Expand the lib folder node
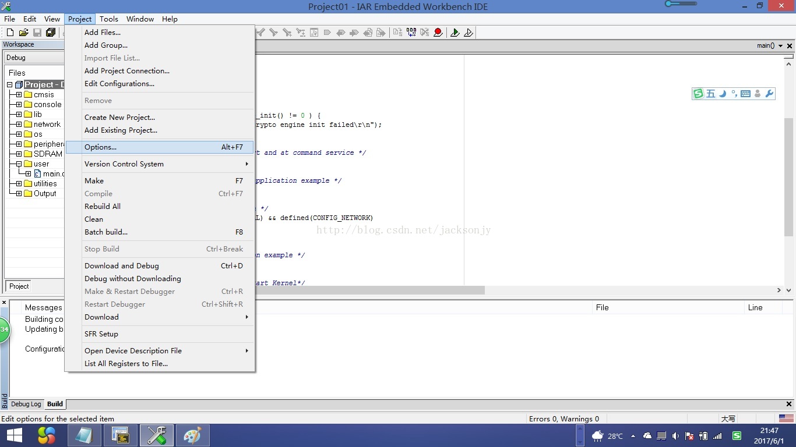The image size is (796, 447). tap(19, 115)
